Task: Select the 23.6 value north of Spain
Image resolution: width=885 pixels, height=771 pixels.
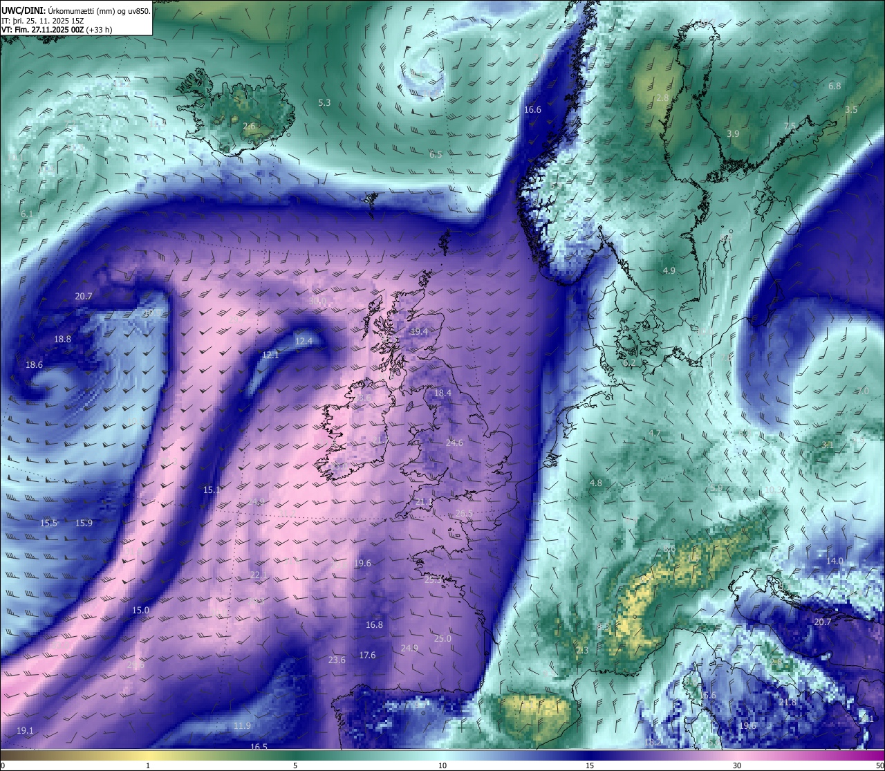Action: pos(337,660)
